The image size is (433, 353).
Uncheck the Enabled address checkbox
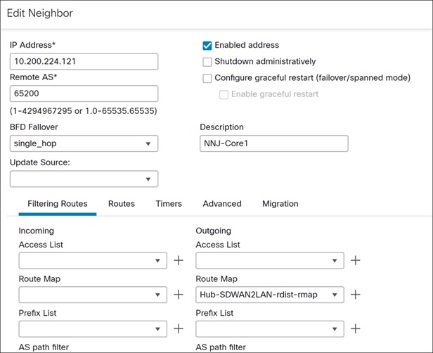click(207, 46)
